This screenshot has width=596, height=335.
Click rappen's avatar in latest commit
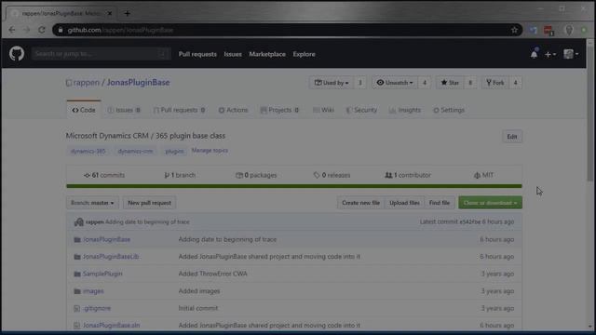(78, 222)
